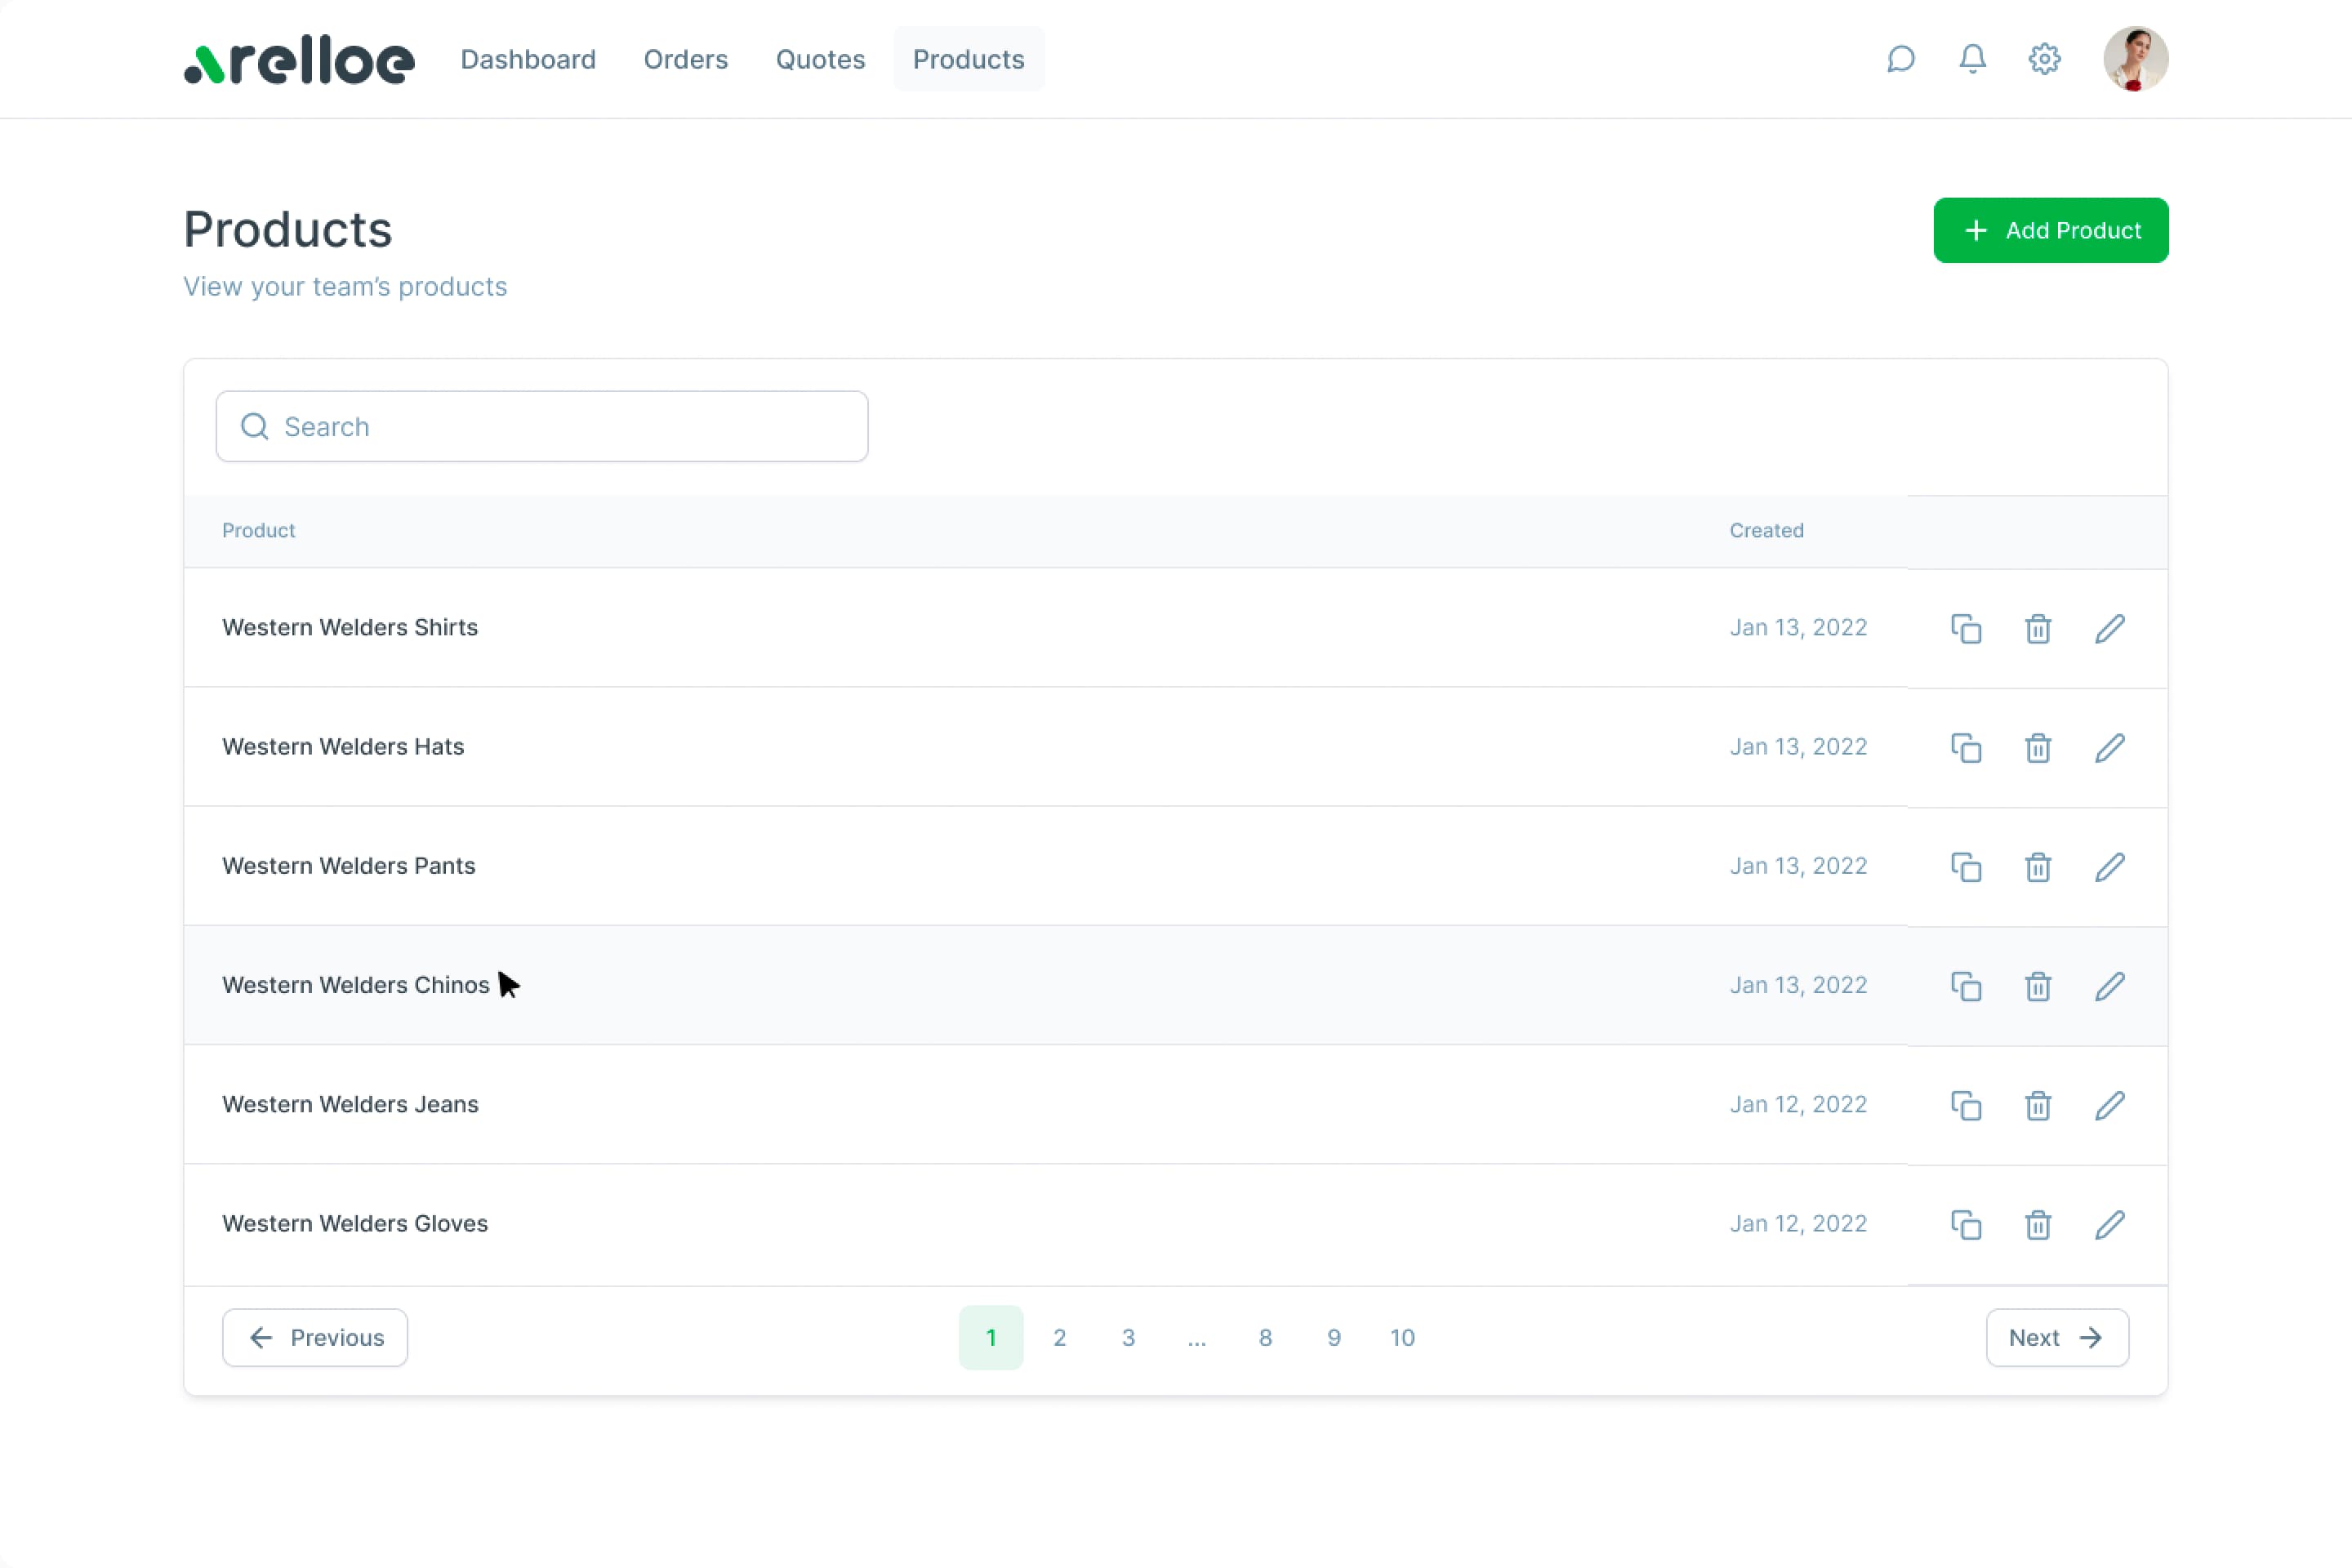
Task: Click the Next page button
Action: (2057, 1337)
